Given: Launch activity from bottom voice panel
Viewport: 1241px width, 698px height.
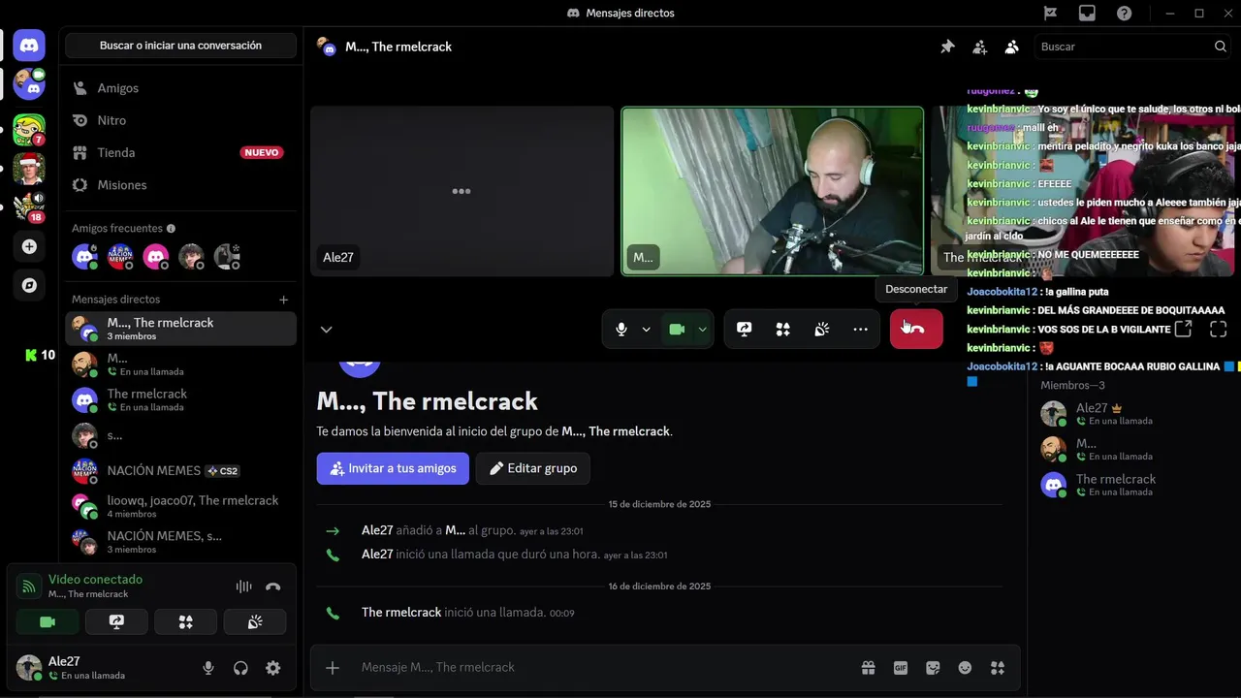Looking at the screenshot, I should tap(186, 622).
